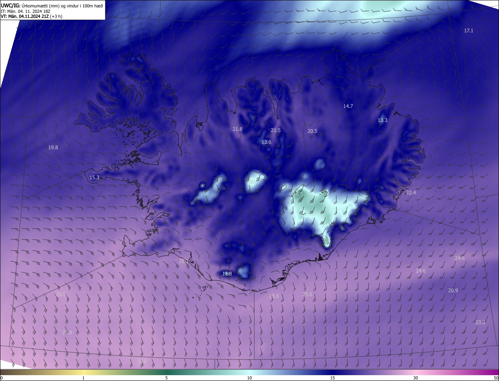Click the 25.1 value label
Image resolution: width=499 pixels, height=381 pixels.
click(184, 261)
